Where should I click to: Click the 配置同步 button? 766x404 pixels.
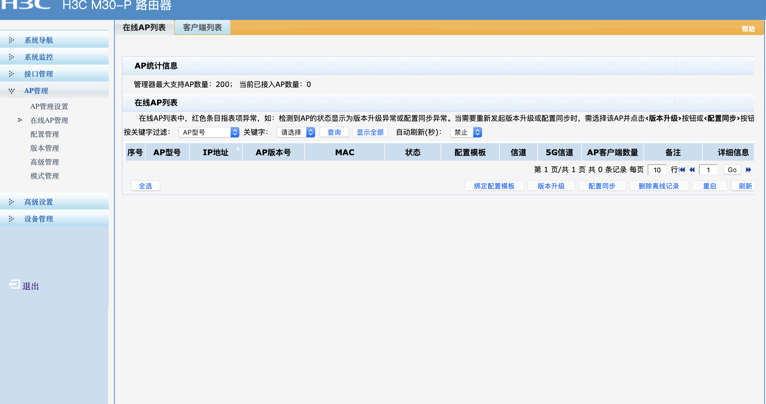[x=602, y=186]
